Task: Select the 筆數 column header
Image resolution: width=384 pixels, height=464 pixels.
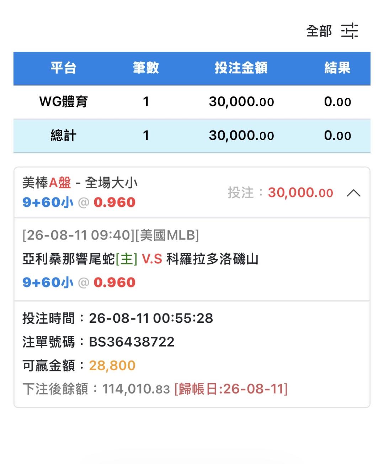Action: coord(146,68)
